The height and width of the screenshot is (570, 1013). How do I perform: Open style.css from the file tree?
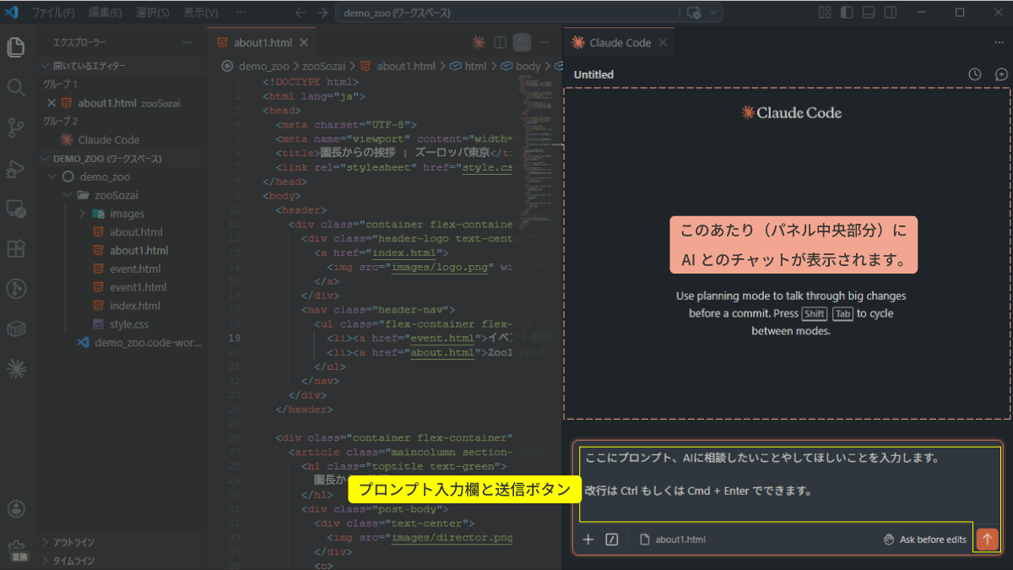click(128, 324)
